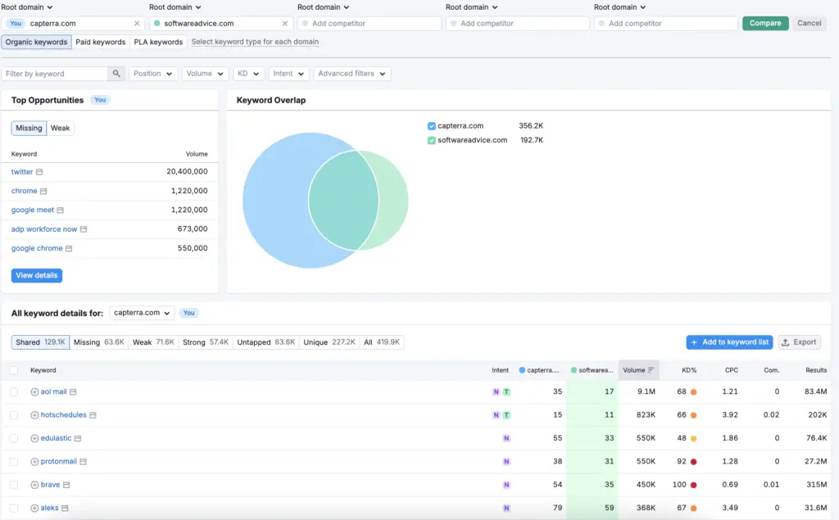
Task: Uncheck capterra.com in Keyword Overlap legend
Action: tap(431, 126)
